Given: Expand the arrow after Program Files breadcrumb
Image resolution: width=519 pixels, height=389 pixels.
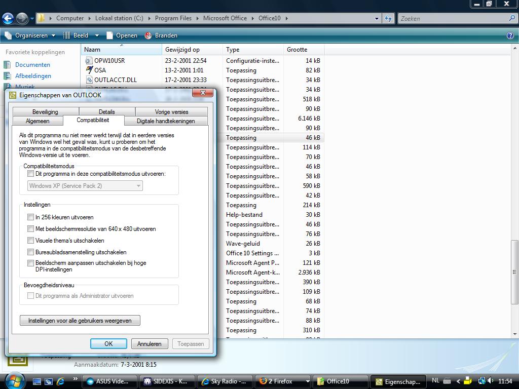Looking at the screenshot, I should point(197,18).
